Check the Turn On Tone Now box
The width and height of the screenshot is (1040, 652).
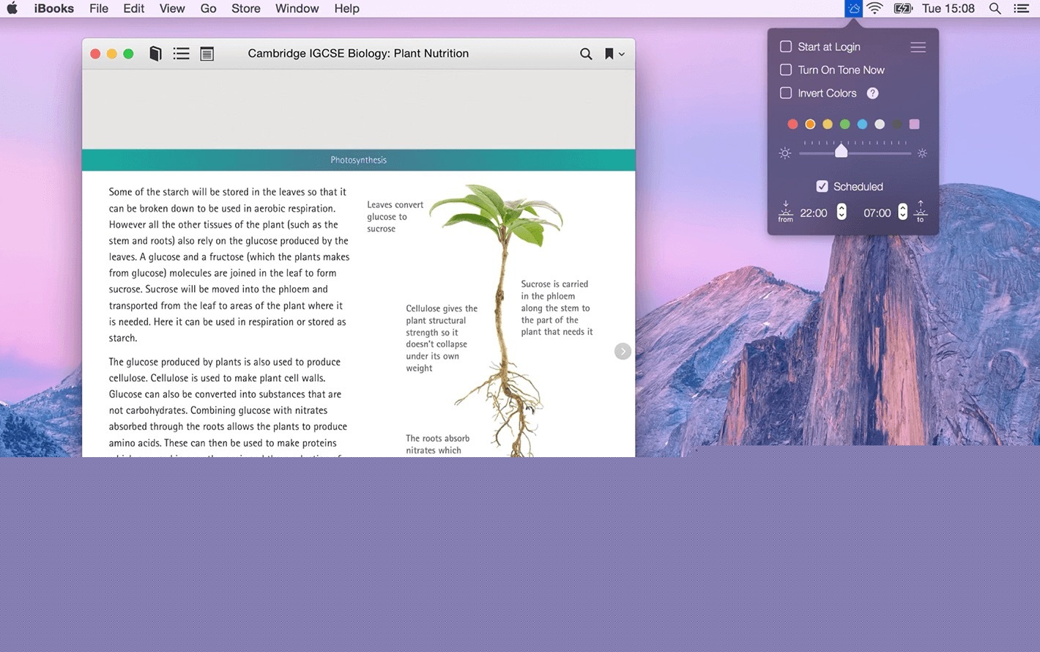pos(786,70)
